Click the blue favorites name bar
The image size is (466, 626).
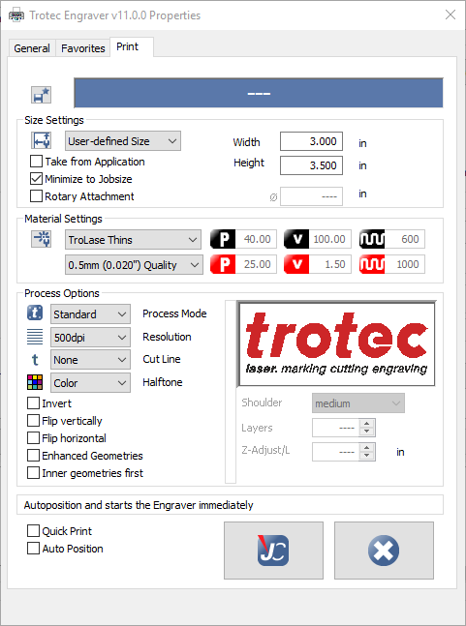pos(259,93)
